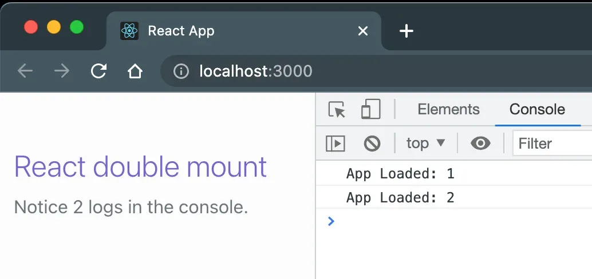Click the browser forward arrow
This screenshot has width=592, height=279.
click(x=61, y=71)
